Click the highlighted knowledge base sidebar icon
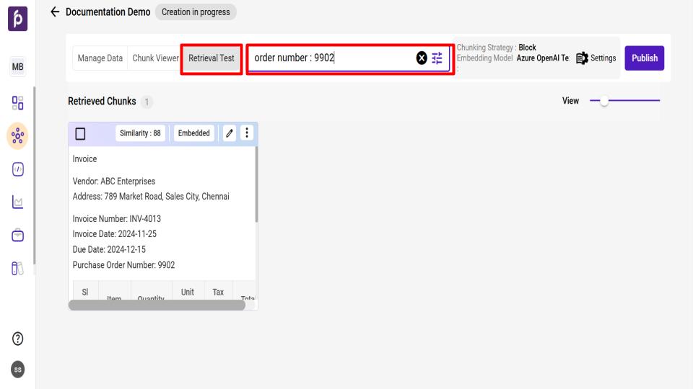 point(17,135)
